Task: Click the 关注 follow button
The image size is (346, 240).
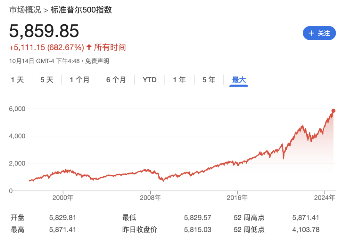Action: click(x=319, y=33)
